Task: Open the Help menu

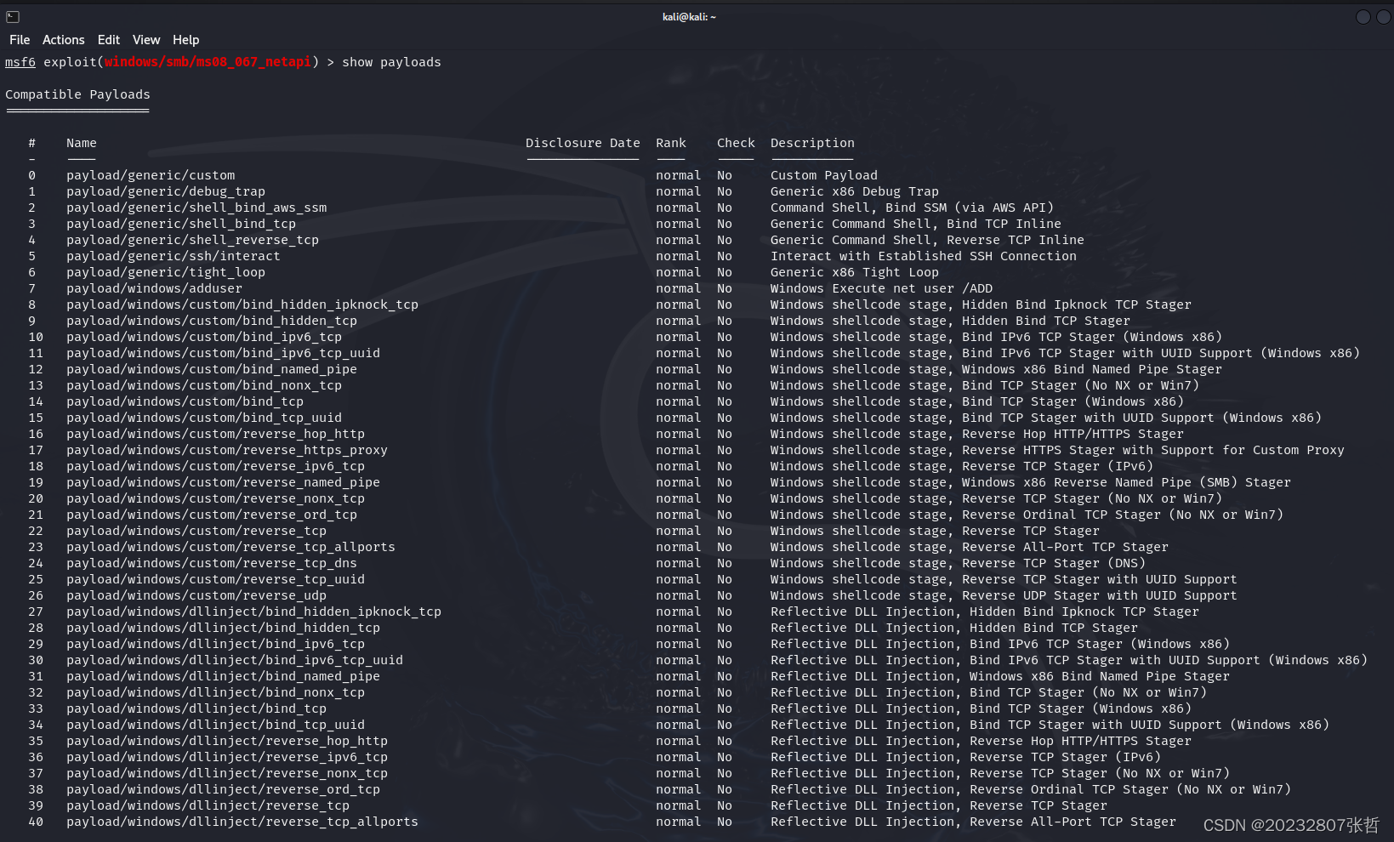Action: click(186, 40)
